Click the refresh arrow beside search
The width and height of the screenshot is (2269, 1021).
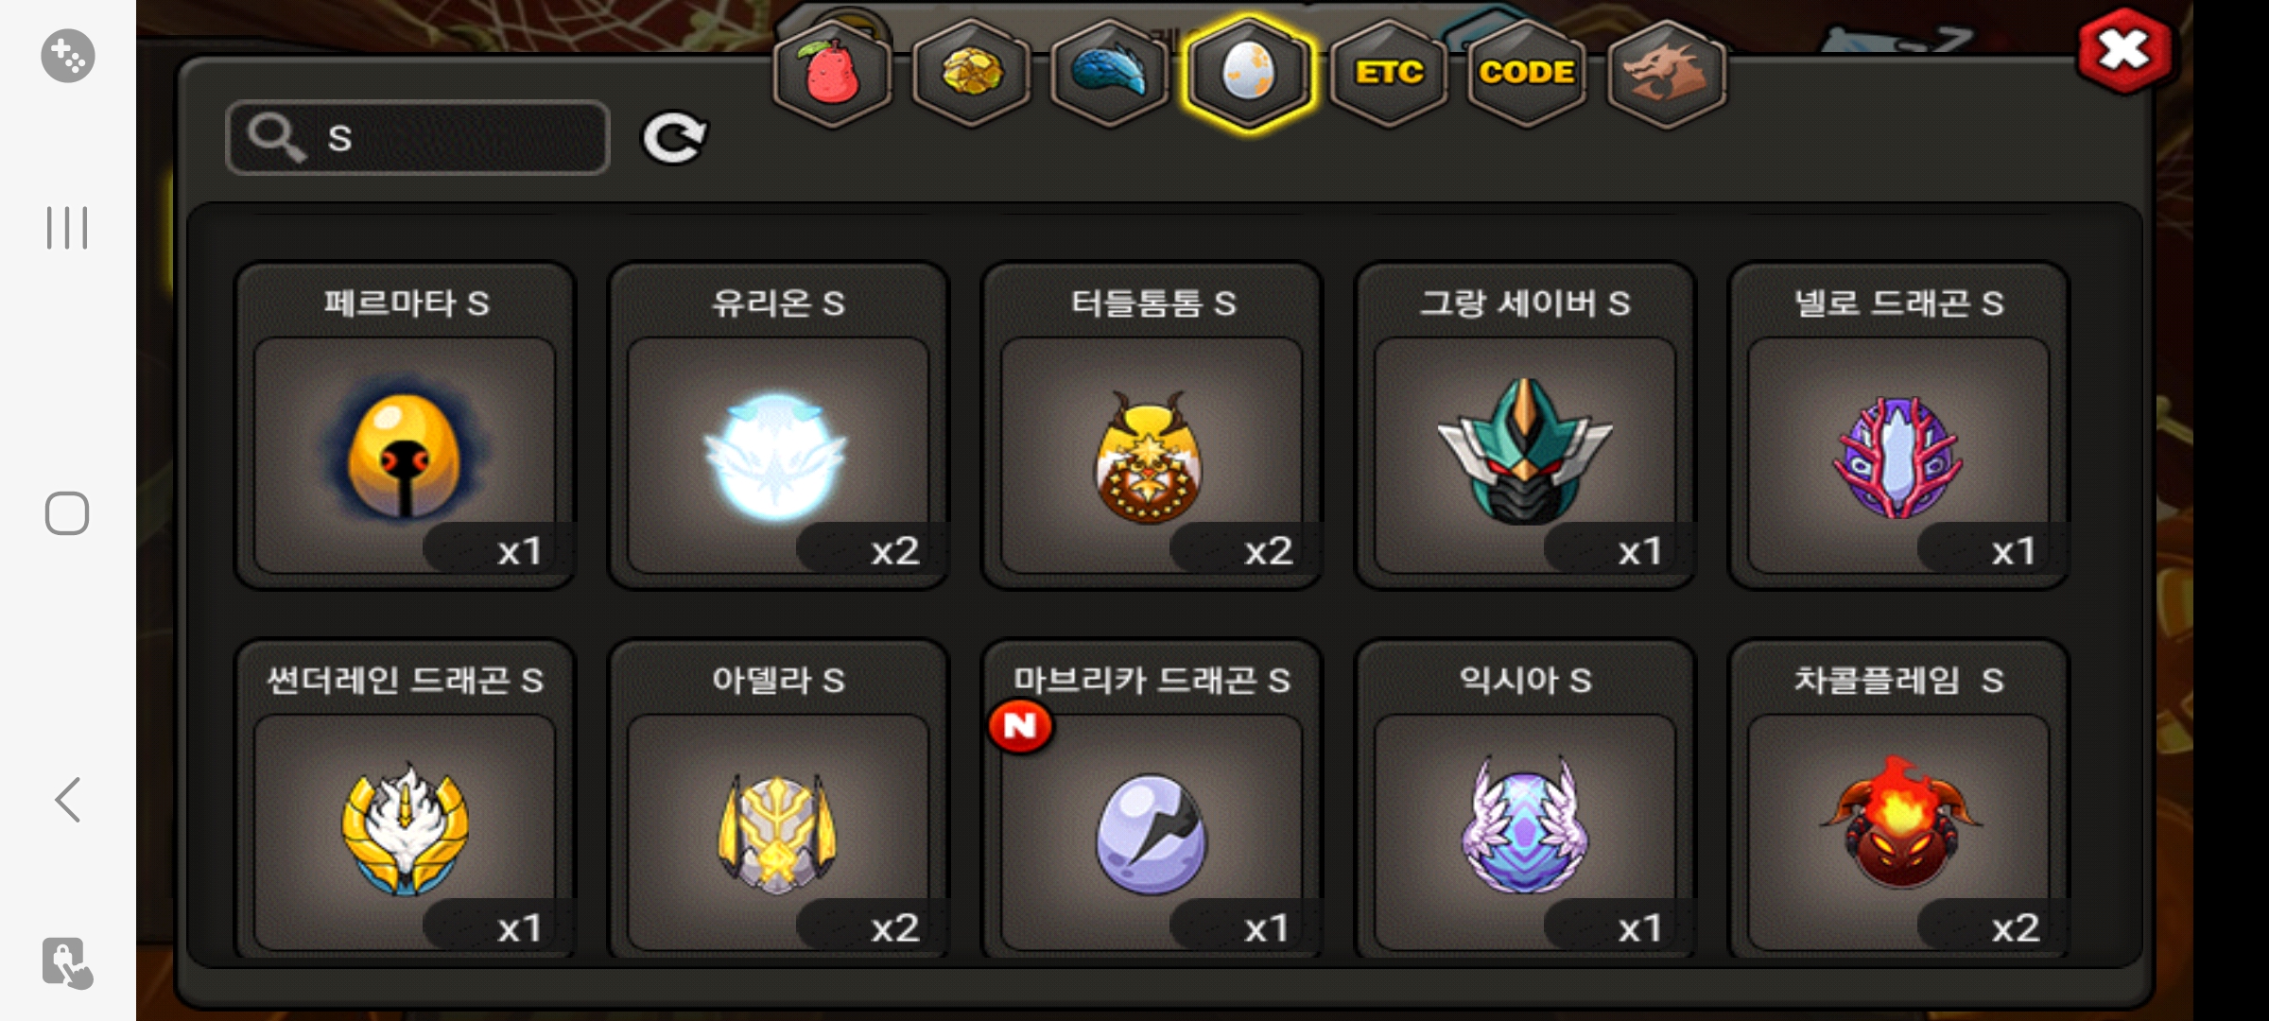(674, 138)
